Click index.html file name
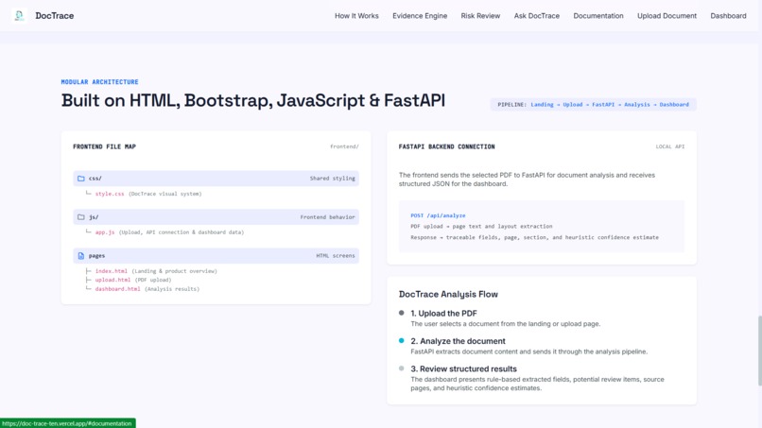The width and height of the screenshot is (762, 428). pos(112,271)
